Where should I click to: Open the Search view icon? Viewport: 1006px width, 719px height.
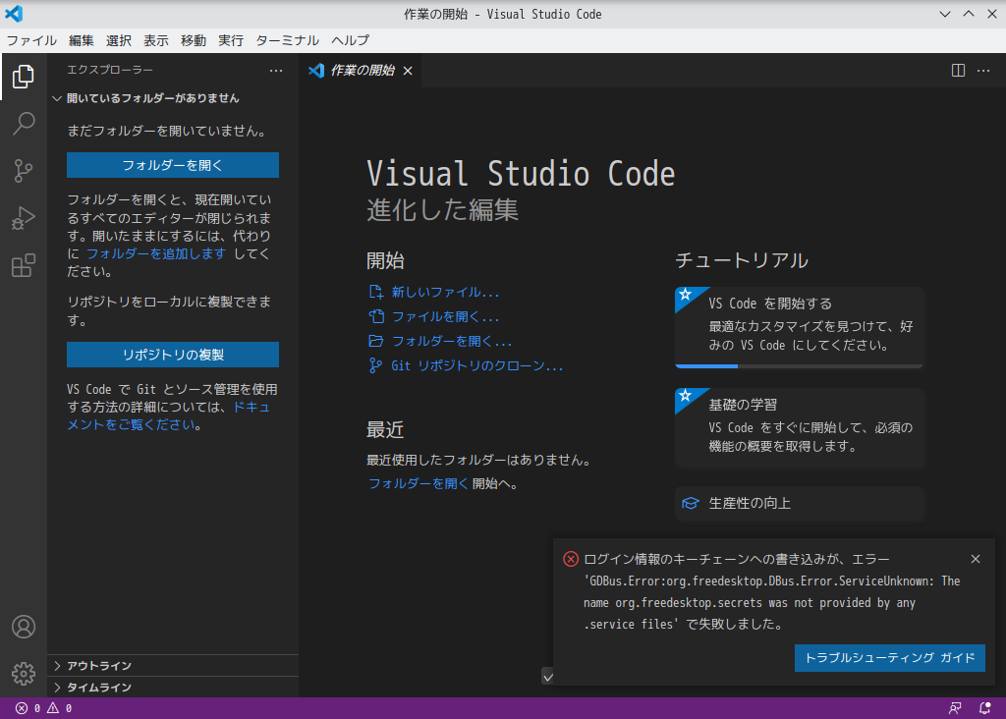point(24,123)
